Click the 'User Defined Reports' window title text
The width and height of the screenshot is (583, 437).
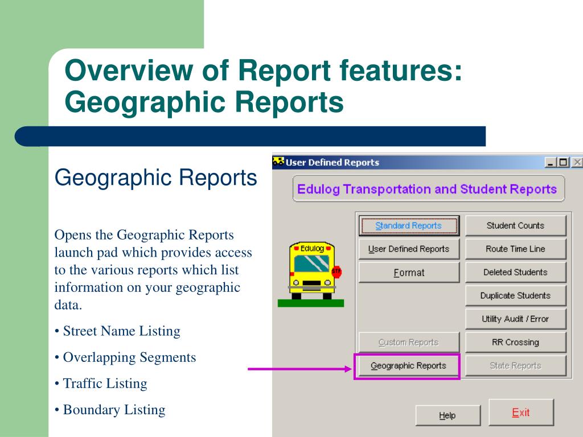pos(332,162)
